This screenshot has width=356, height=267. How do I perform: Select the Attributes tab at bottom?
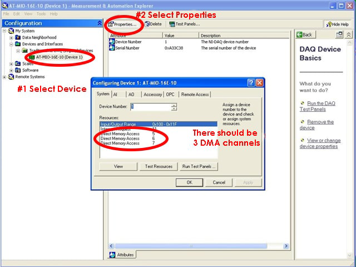(122, 255)
